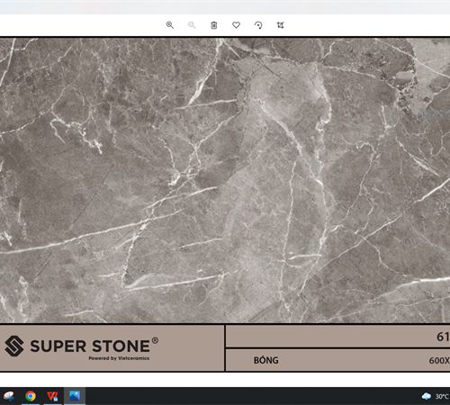Click the 600X size label
450x405 pixels.
439,360
